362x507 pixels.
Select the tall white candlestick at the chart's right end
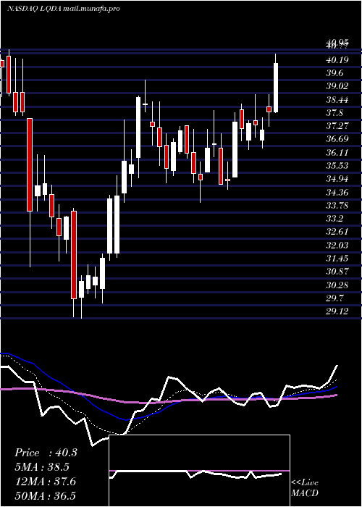click(x=276, y=83)
